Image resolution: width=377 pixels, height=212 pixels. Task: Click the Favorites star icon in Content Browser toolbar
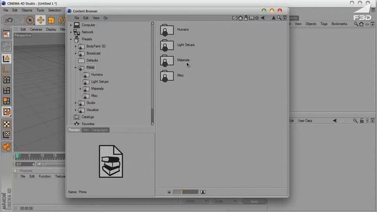257,18
